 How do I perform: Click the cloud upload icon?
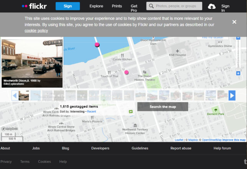(212, 7)
